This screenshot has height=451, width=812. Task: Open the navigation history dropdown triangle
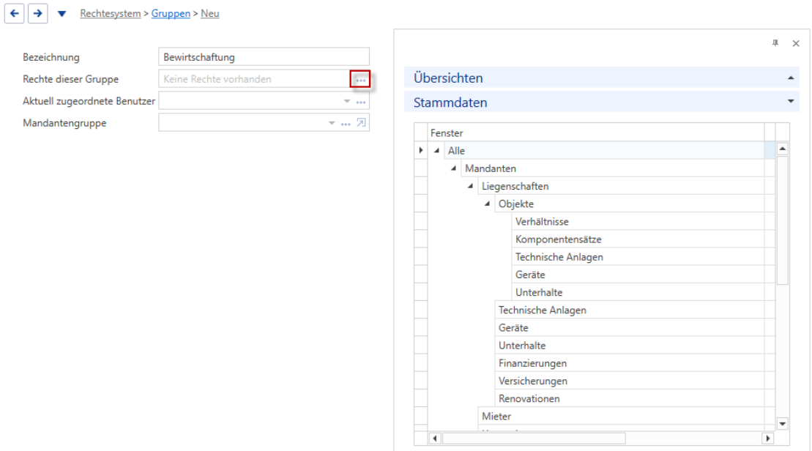(x=62, y=14)
